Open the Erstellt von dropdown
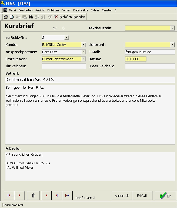The height and width of the screenshot is (208, 177). click(x=84, y=59)
